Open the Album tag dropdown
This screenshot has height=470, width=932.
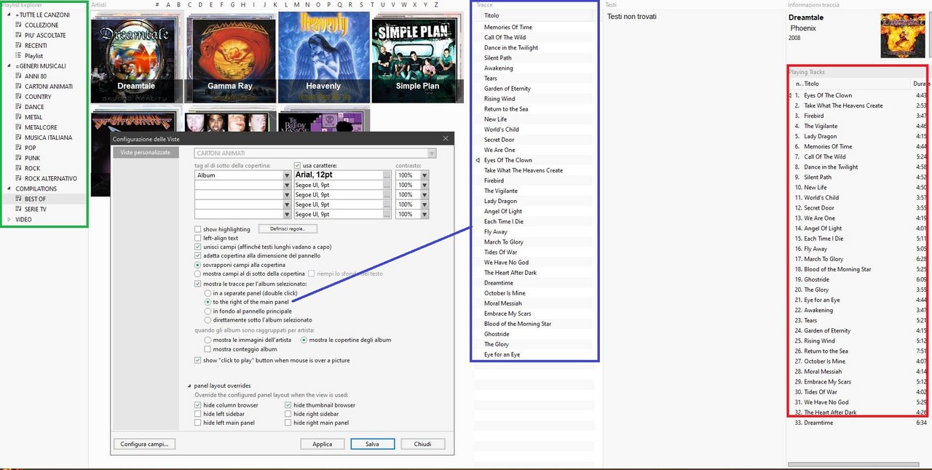click(287, 175)
